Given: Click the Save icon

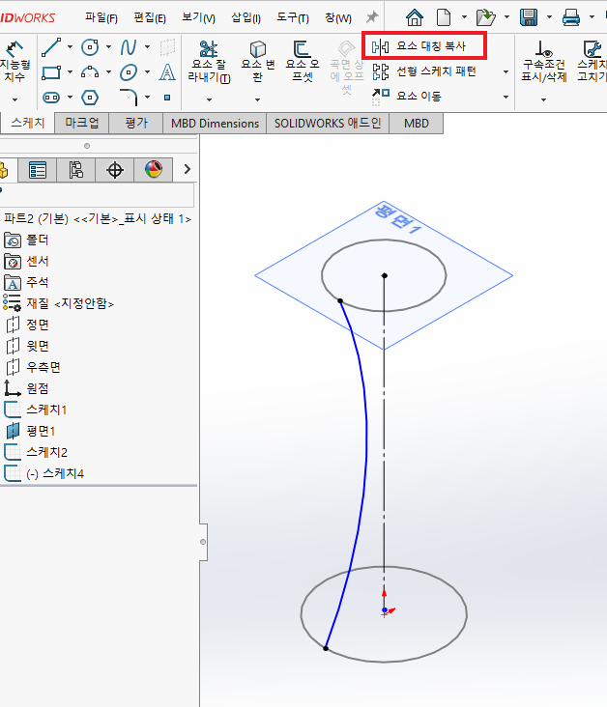Looking at the screenshot, I should (x=529, y=17).
